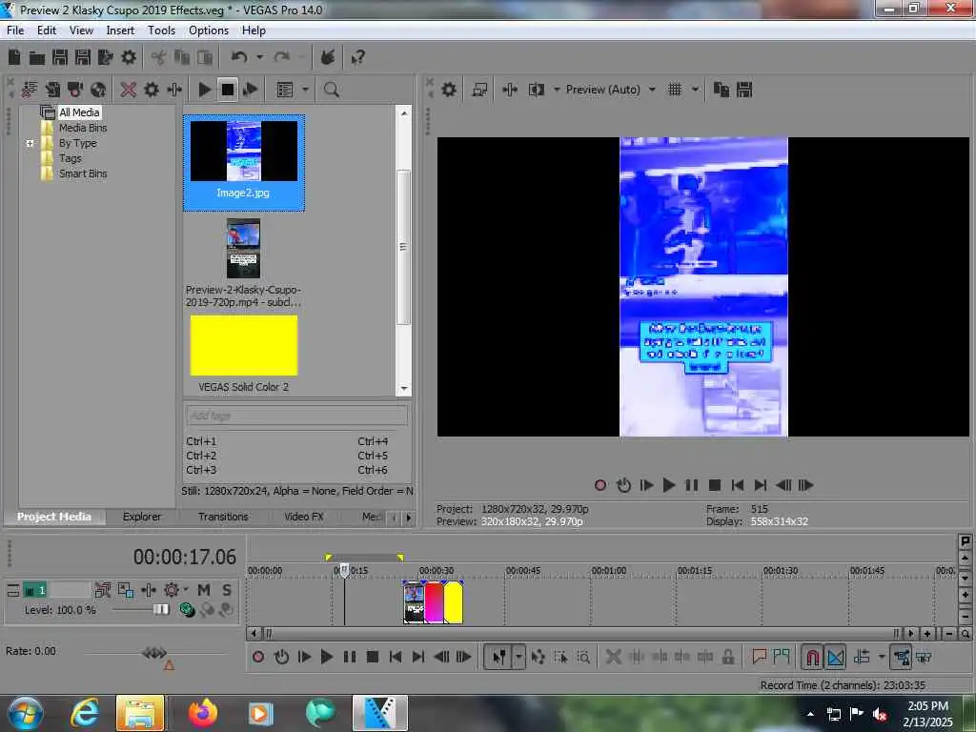976x732 pixels.
Task: Create a new project with New icon
Action: (x=14, y=58)
